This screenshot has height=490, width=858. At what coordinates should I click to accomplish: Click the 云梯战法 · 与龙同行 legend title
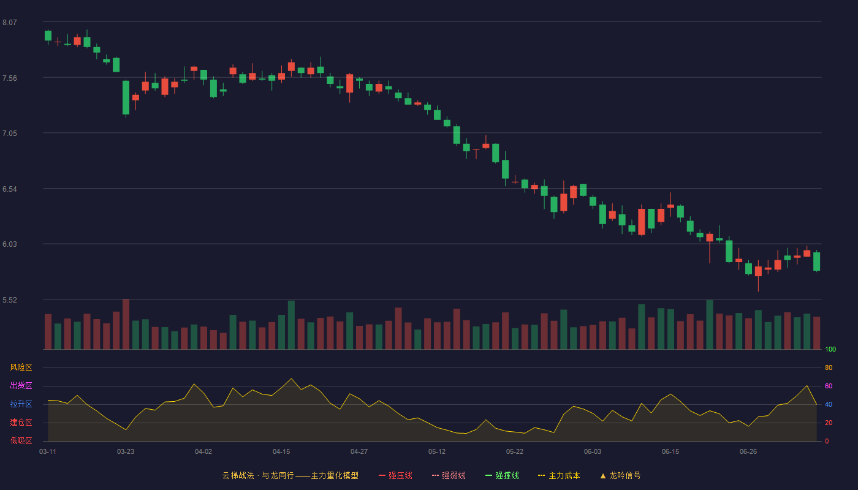[x=256, y=475]
